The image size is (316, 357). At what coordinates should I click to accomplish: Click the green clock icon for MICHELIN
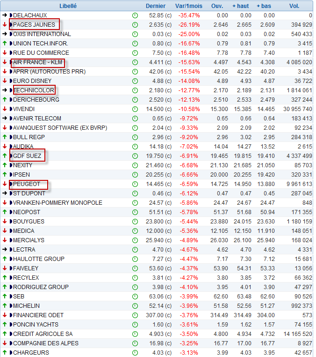135,306
